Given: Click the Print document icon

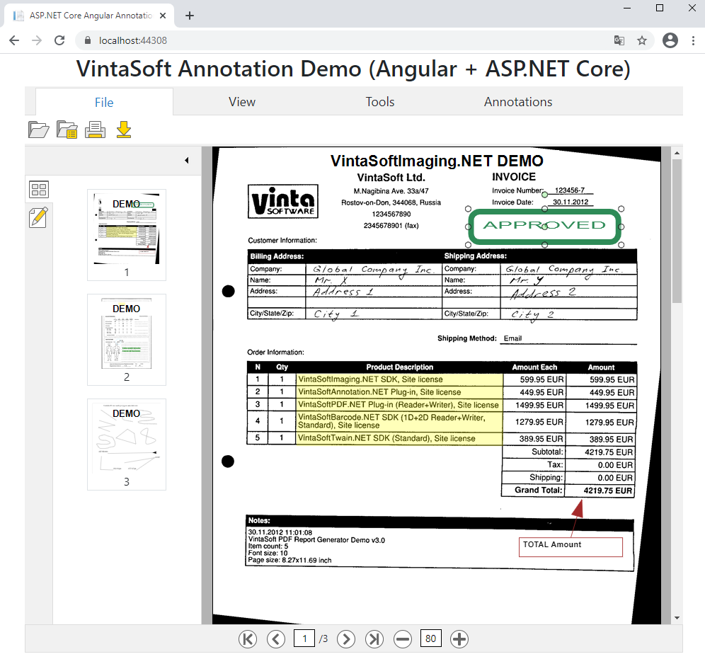Looking at the screenshot, I should 95,130.
